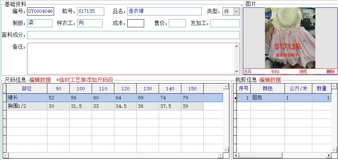Click the row selector arrow of 图色 row
The image size is (338, 160).
tap(235, 98)
